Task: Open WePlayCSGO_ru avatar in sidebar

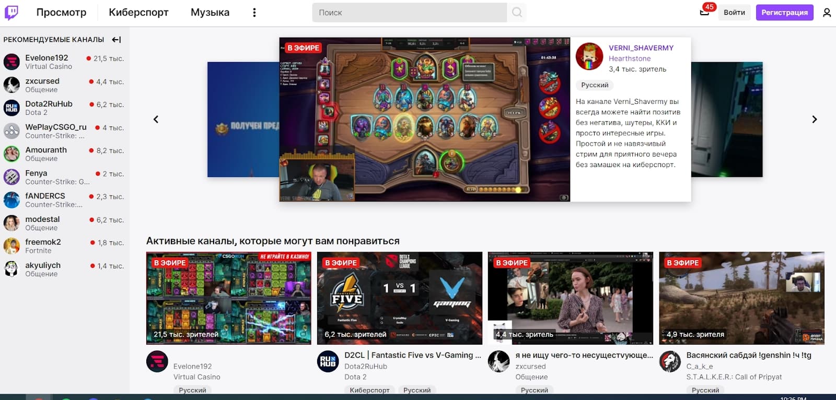Action: 11,131
